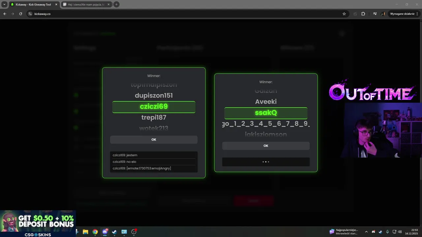This screenshot has width=422, height=237.
Task: Switch to the 'Hej i siema' tab
Action: (x=86, y=5)
